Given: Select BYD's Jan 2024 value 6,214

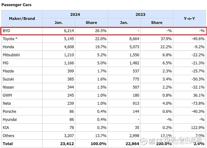Looking at the screenshot, I should click(x=59, y=31).
